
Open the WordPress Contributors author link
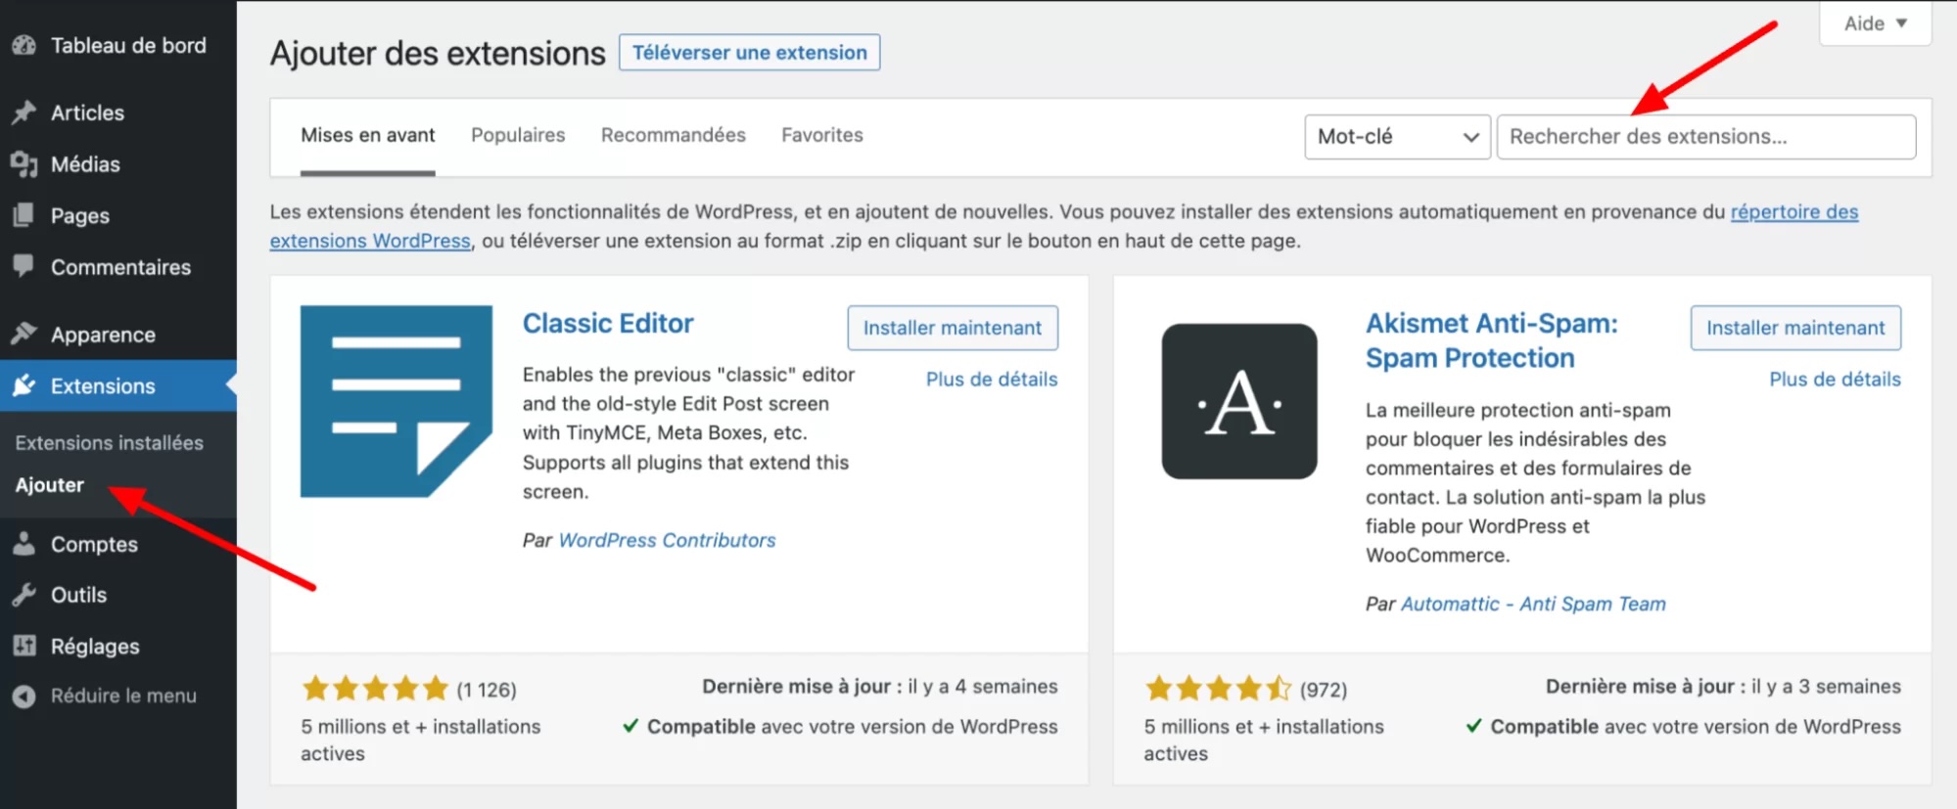[x=667, y=540]
